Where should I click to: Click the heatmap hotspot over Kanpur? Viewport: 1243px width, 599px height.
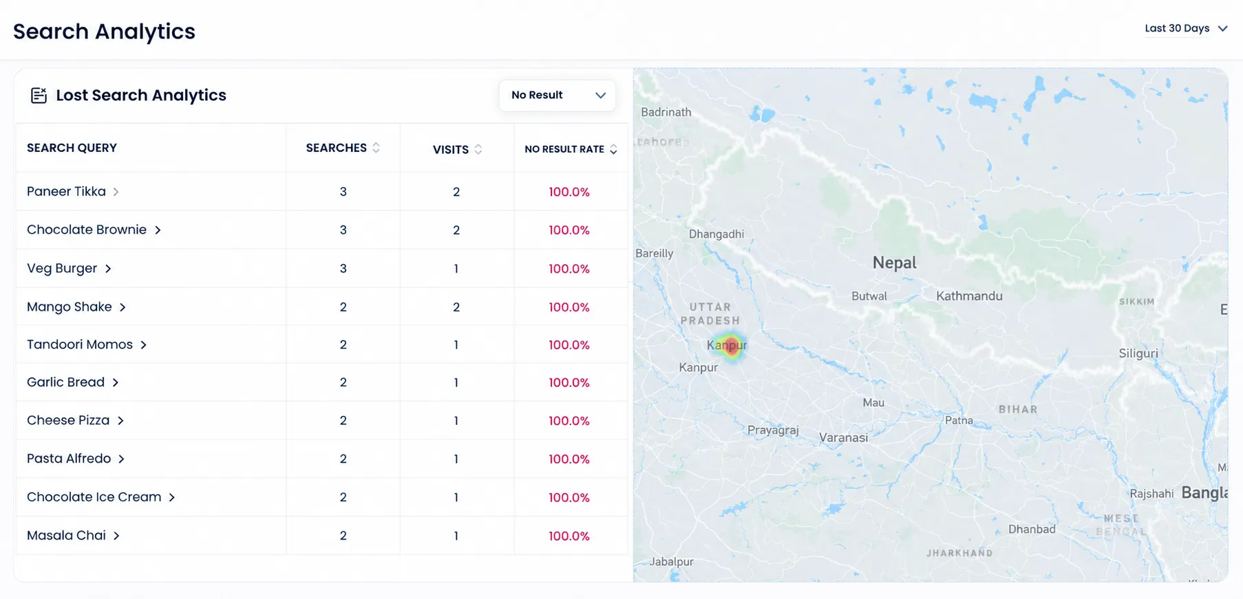[730, 346]
